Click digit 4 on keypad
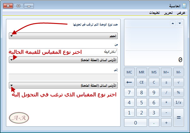The width and height of the screenshot is (190, 133). (x=129, y=102)
